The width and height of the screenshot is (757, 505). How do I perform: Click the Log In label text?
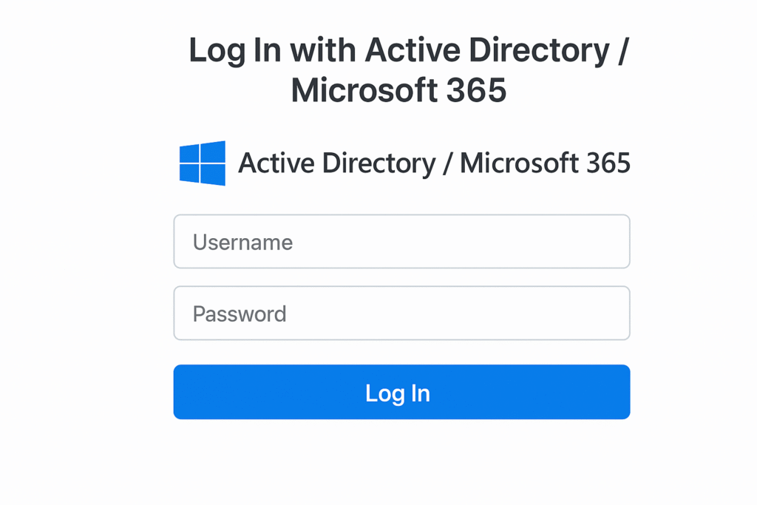click(x=397, y=393)
